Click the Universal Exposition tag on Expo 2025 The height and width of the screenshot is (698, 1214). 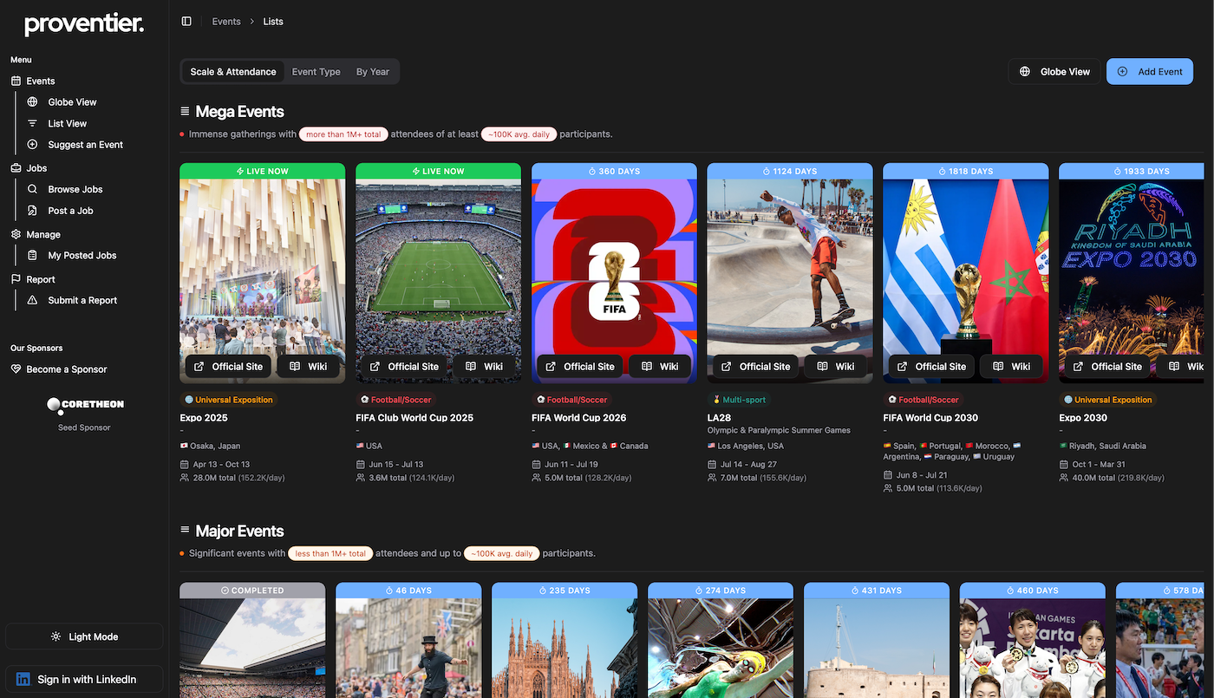(x=229, y=400)
